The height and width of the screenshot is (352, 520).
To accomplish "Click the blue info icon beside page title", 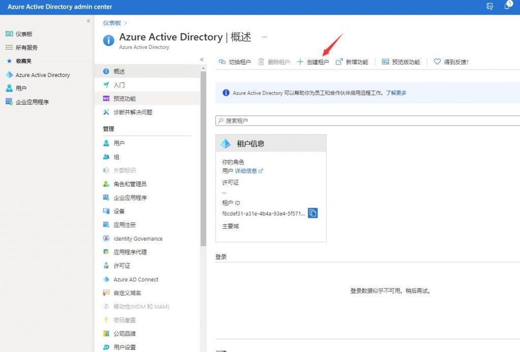I will click(109, 41).
